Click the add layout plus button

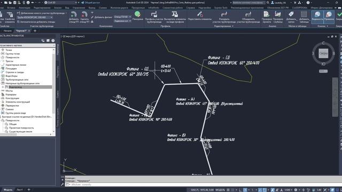29,190
